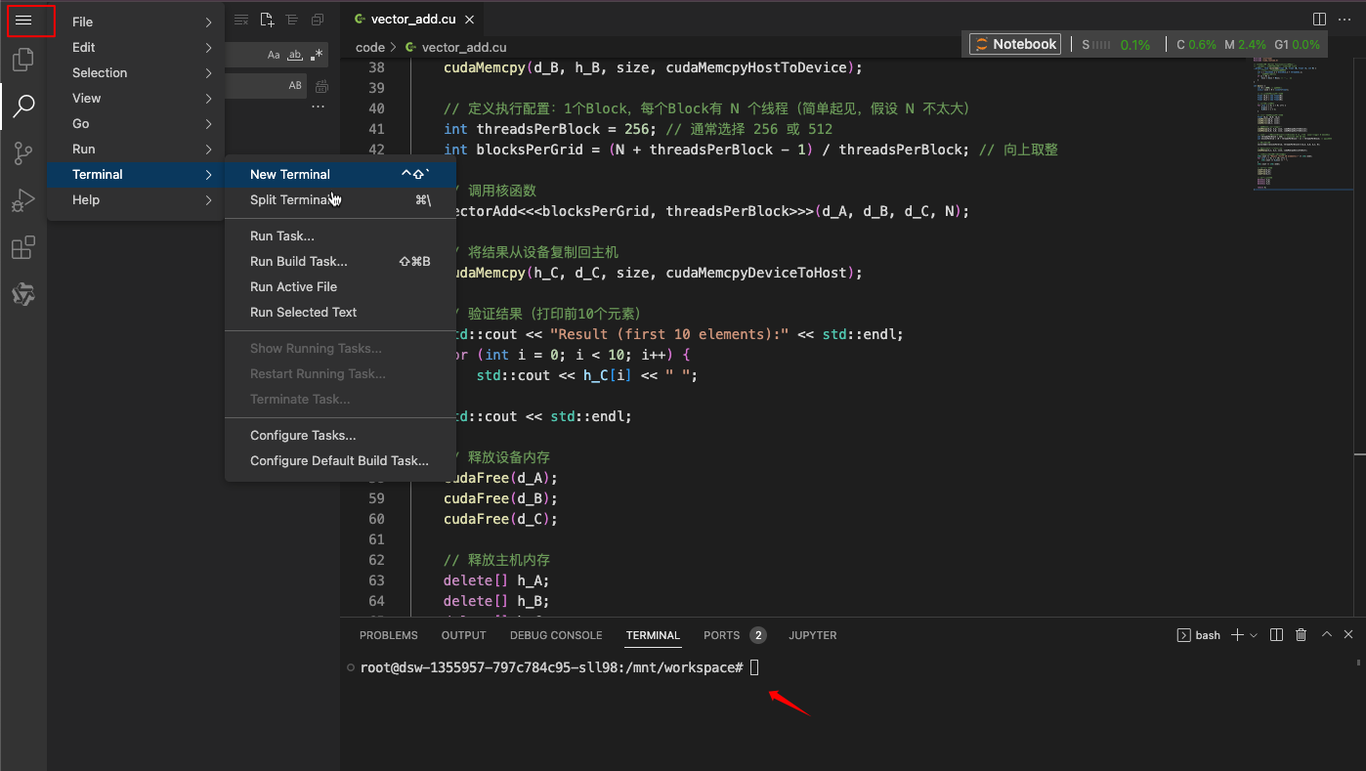Screen dimensions: 1366x771
Task: Create a new terminal with plus icon
Action: (1237, 635)
